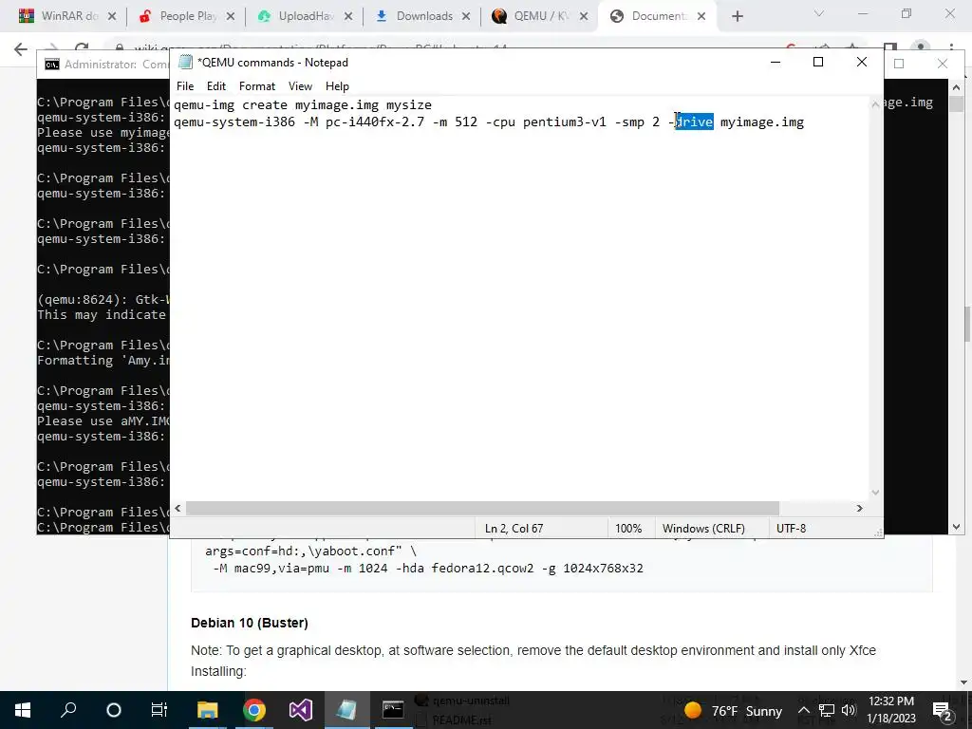Click highlighted word 'drive' in Notepad

click(x=694, y=121)
